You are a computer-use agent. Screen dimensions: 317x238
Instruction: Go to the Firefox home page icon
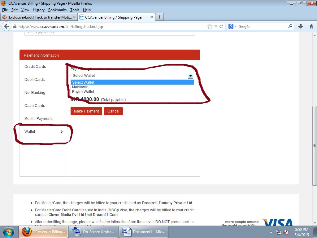coord(311,26)
